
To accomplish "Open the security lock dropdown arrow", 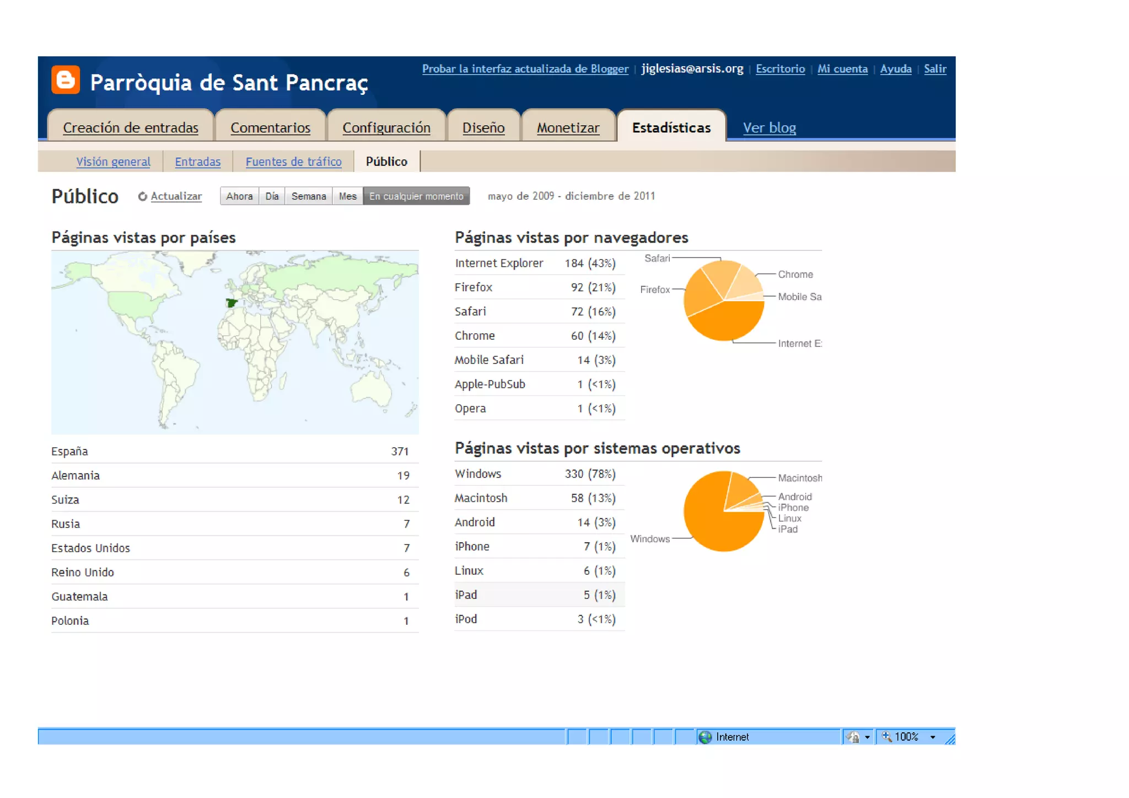I will [x=867, y=737].
